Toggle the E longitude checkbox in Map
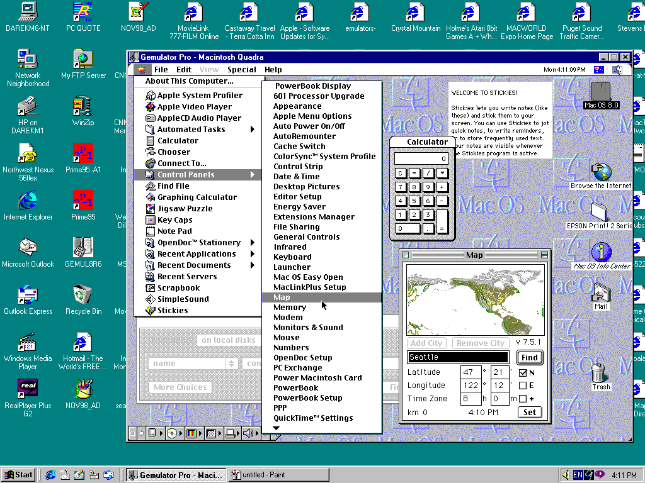 (523, 386)
